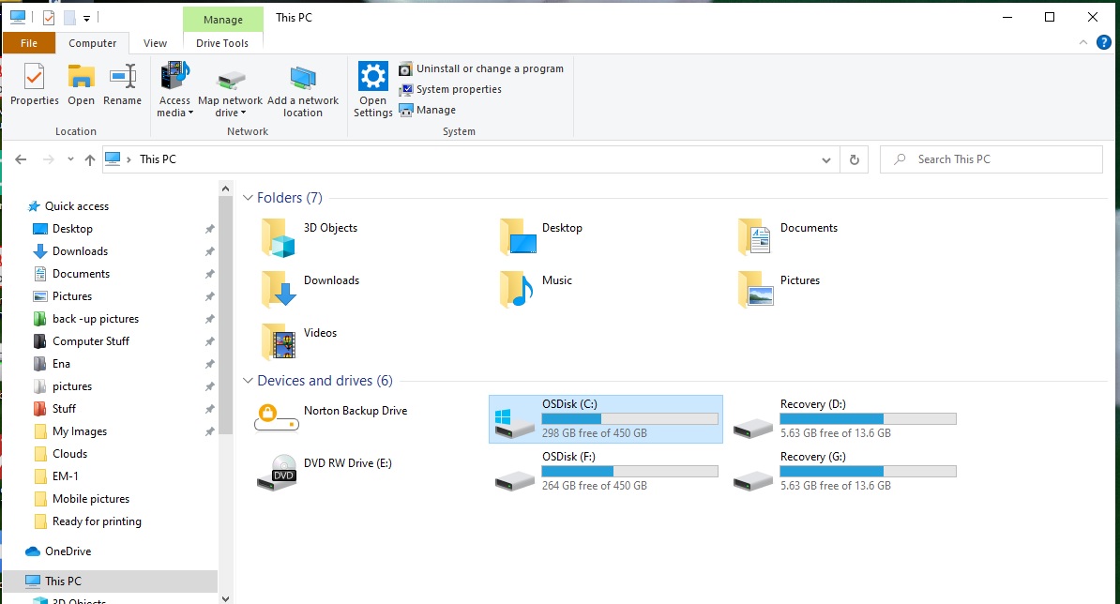Image resolution: width=1120 pixels, height=604 pixels.
Task: Select the Recovery (G:) drive
Action: (845, 471)
